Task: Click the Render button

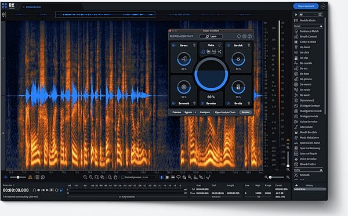Action: [x=245, y=113]
